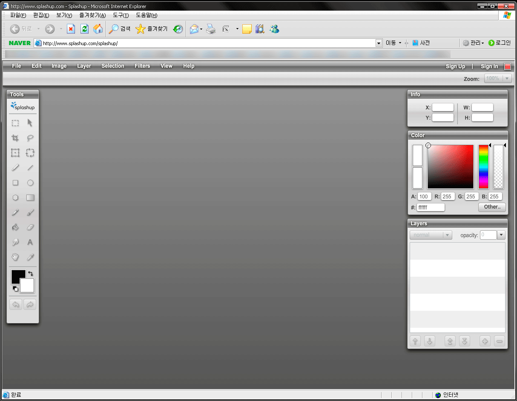Open the View menu in Splashup

pos(167,66)
